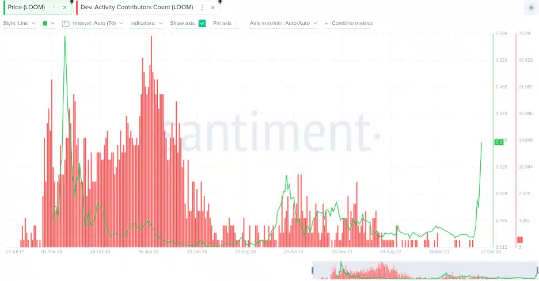Click the right handle of range navigator
The height and width of the screenshot is (281, 539).
[x=537, y=271]
